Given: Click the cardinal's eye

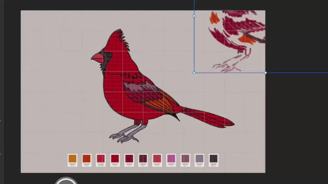Looking at the screenshot, I should [x=109, y=55].
